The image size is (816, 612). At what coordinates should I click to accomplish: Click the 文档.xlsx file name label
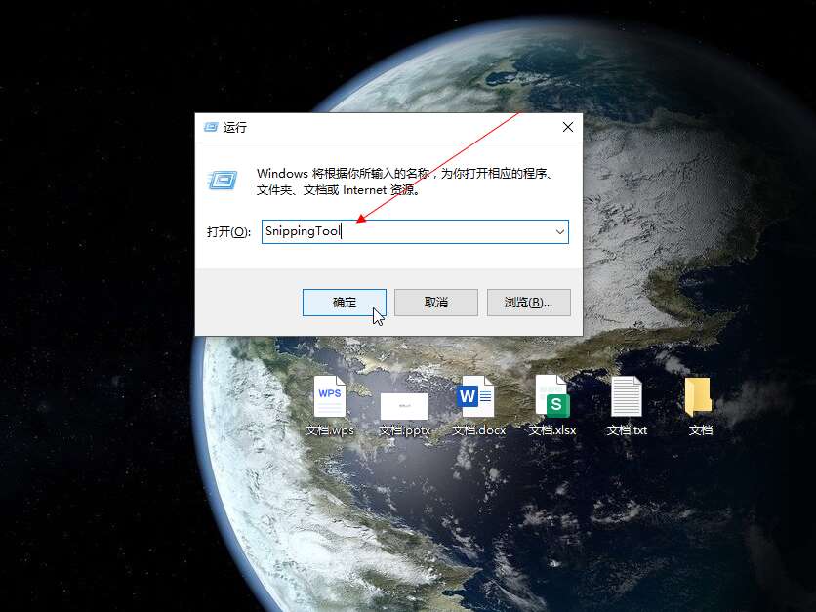[552, 430]
